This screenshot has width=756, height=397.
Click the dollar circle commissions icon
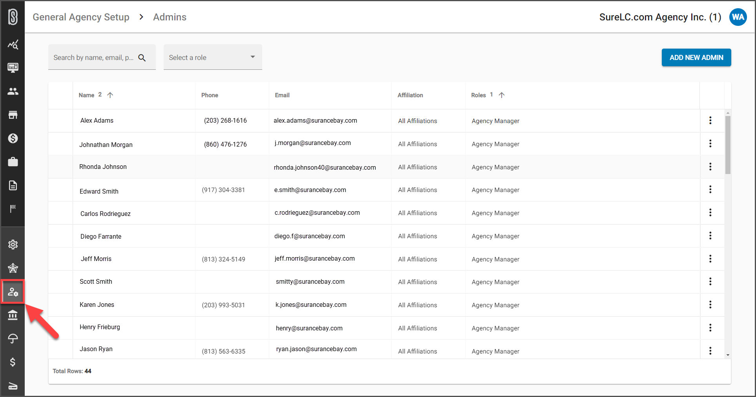click(13, 138)
